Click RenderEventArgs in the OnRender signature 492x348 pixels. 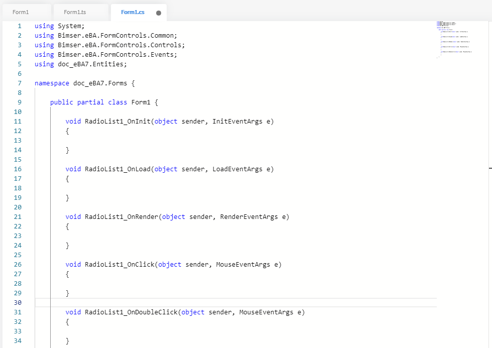pos(249,217)
